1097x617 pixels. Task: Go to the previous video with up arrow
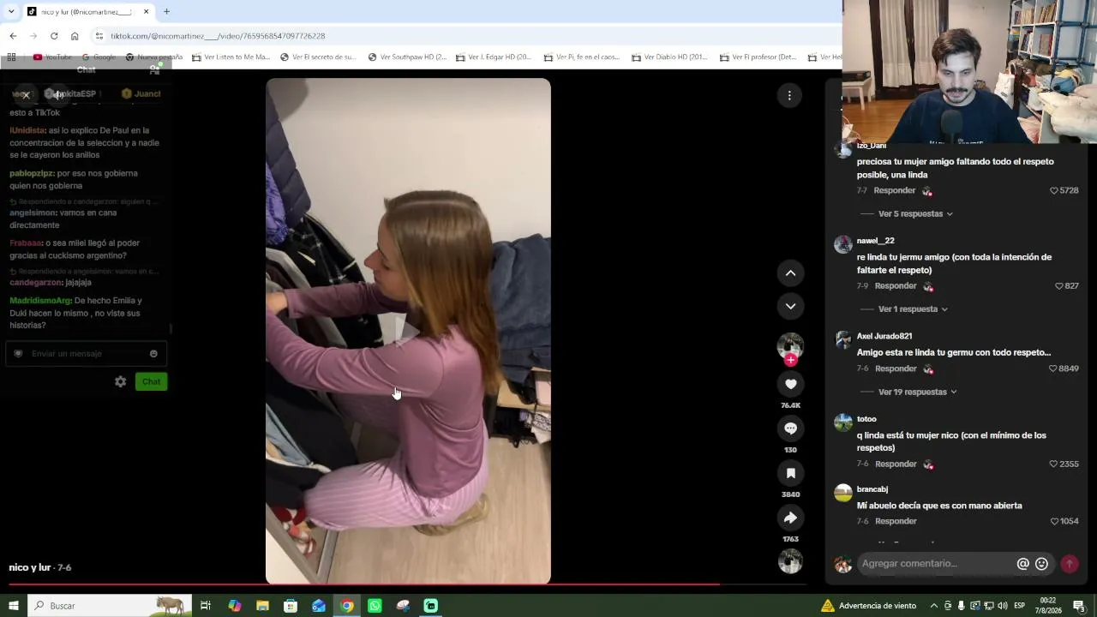coord(790,273)
